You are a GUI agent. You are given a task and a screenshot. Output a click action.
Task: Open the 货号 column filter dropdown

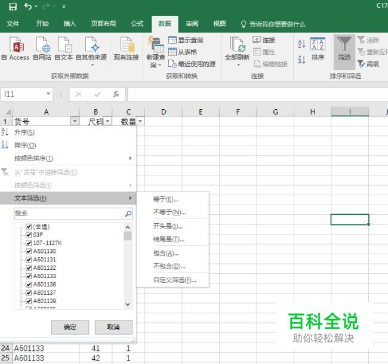75,121
